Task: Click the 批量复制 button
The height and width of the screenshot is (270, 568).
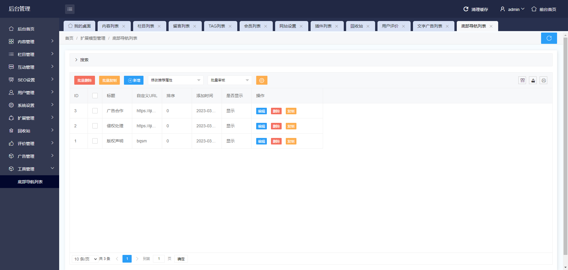Action: tap(109, 80)
